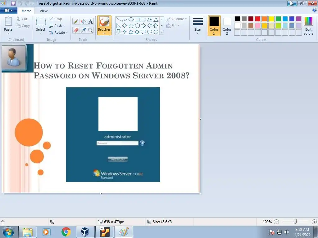The width and height of the screenshot is (318, 238).
Task: Choose the Right triangle shape
Action: [119, 26]
